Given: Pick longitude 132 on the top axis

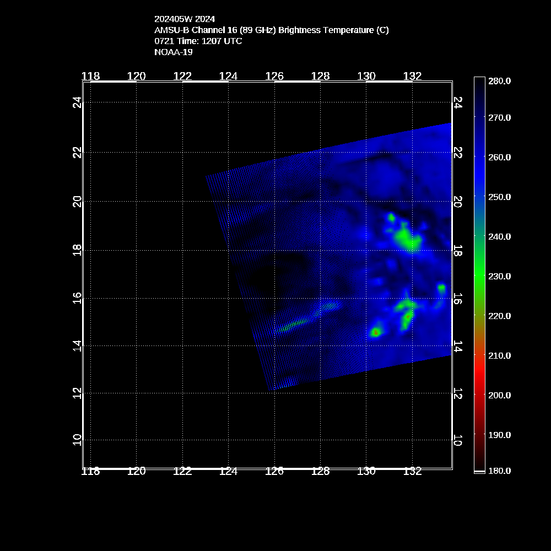Looking at the screenshot, I should [412, 76].
